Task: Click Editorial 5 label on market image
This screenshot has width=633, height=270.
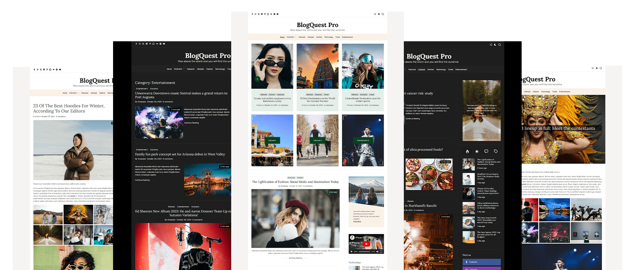Action: click(272, 140)
